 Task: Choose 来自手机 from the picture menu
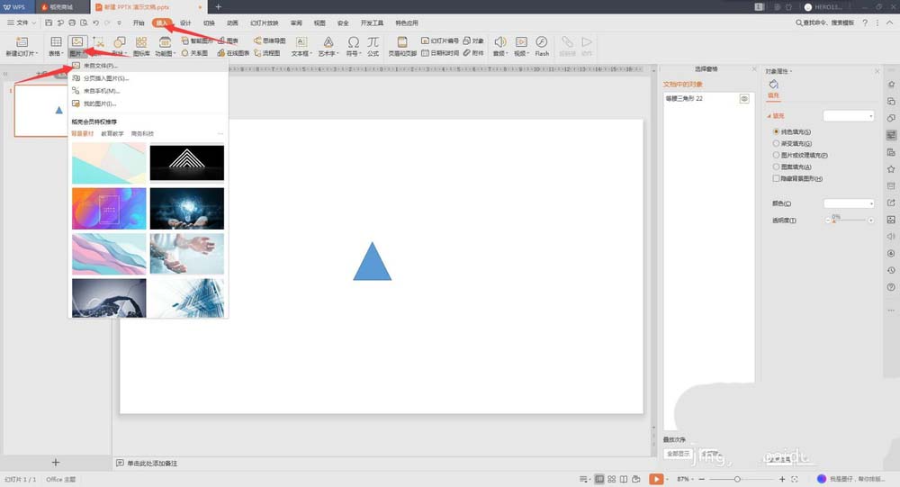[101, 91]
